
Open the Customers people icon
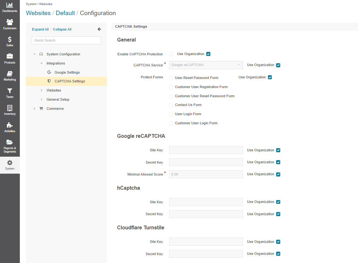coord(10,22)
